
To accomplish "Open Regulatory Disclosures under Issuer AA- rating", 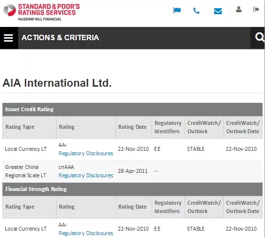I will point(86,153).
